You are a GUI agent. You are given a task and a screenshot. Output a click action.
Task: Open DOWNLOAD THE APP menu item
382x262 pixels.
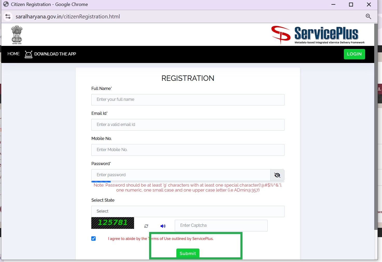coord(55,54)
